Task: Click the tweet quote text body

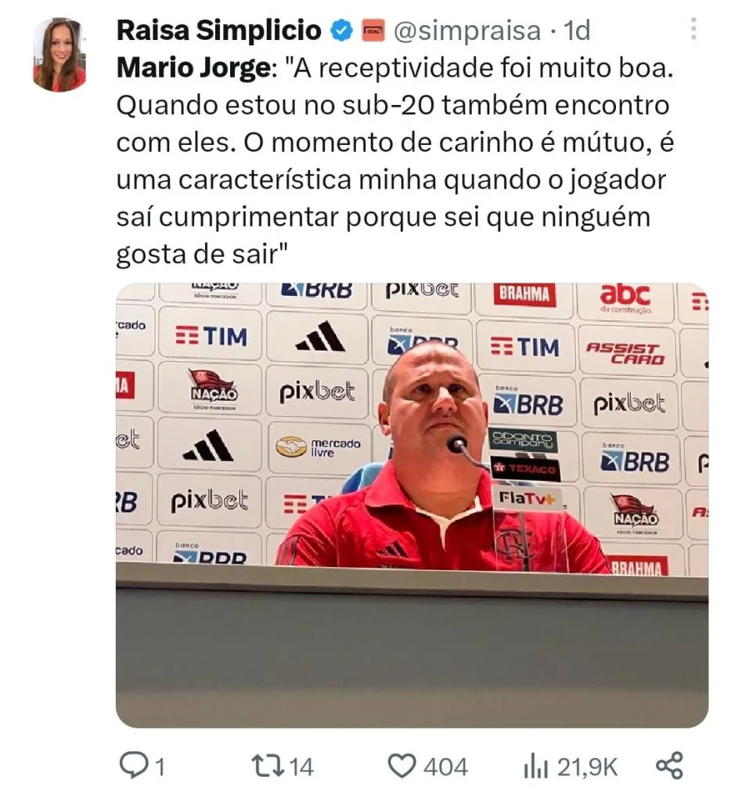Action: click(394, 161)
